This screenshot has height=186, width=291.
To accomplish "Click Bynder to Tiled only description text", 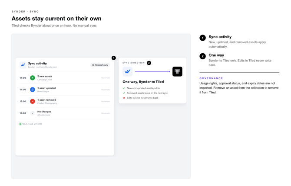I will tap(240, 63).
